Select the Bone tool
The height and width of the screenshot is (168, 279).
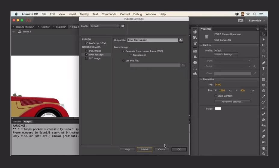coord(264,114)
